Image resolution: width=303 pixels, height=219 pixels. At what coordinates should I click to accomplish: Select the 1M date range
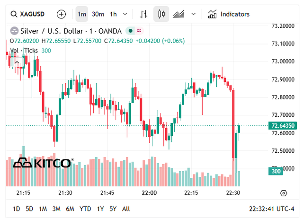pos(43,209)
